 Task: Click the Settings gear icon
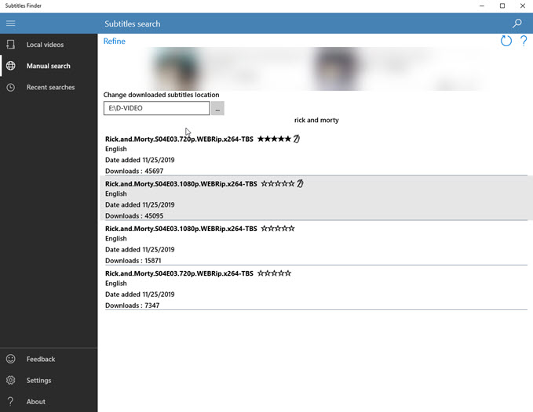coord(10,380)
